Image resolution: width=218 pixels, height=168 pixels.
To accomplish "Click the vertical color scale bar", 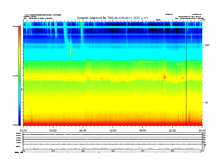I will pyautogui.click(x=20, y=76).
